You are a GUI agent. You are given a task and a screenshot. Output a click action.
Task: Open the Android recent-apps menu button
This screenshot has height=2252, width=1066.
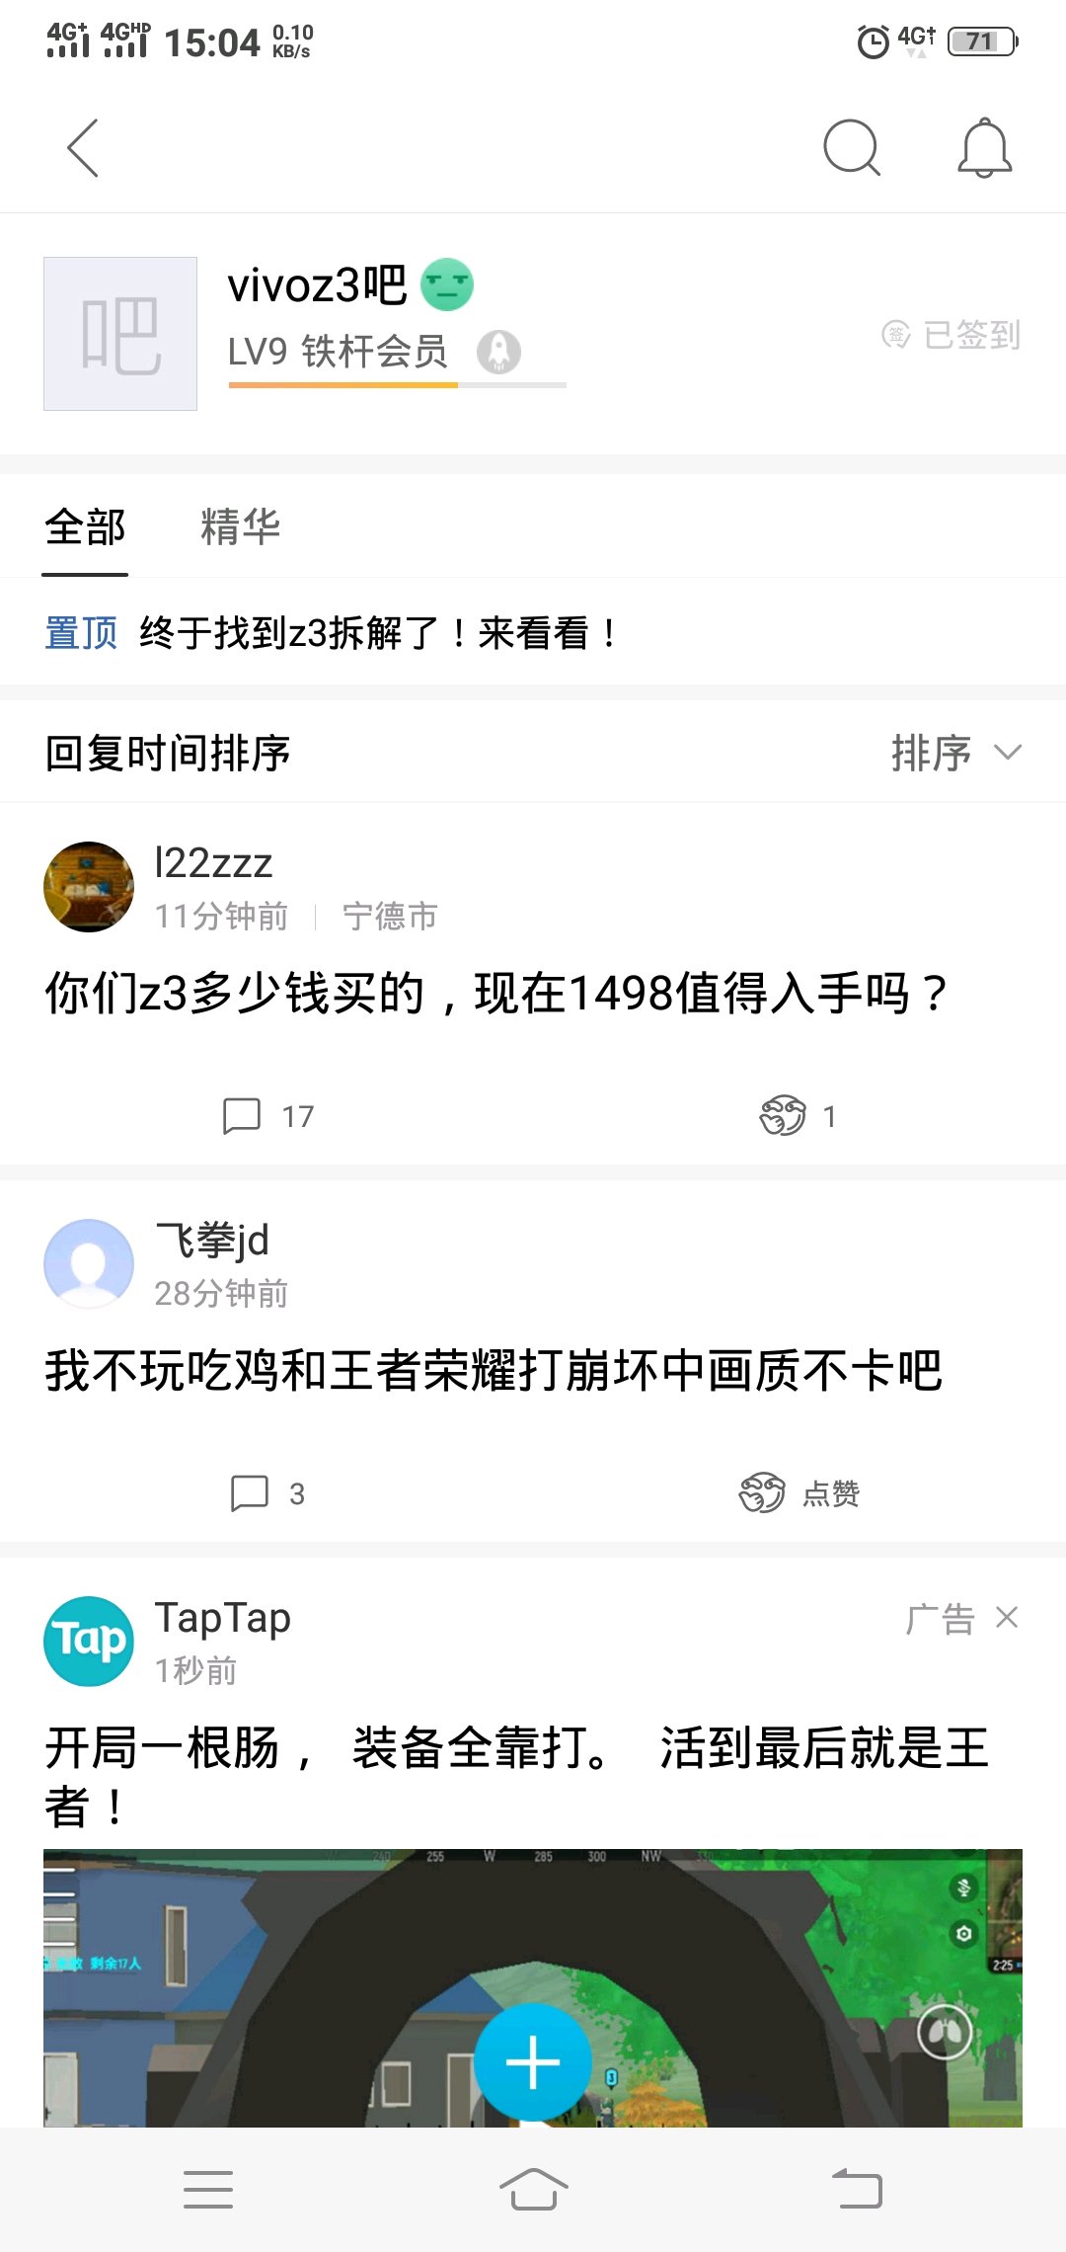[x=208, y=2189]
